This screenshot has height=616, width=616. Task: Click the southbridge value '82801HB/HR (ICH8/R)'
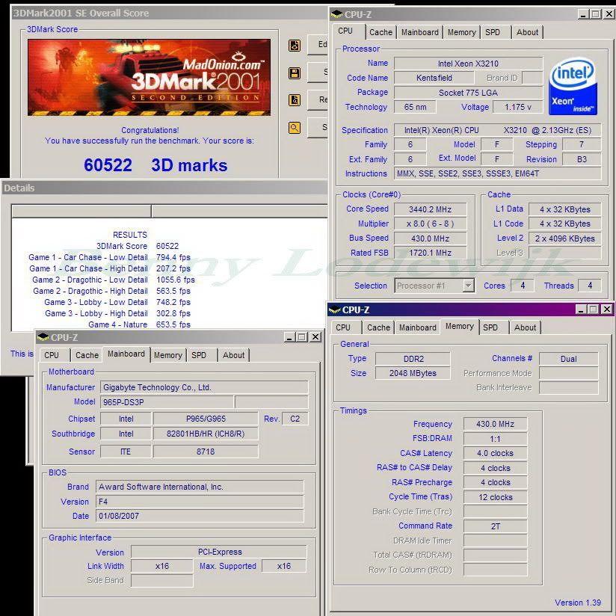pyautogui.click(x=206, y=434)
